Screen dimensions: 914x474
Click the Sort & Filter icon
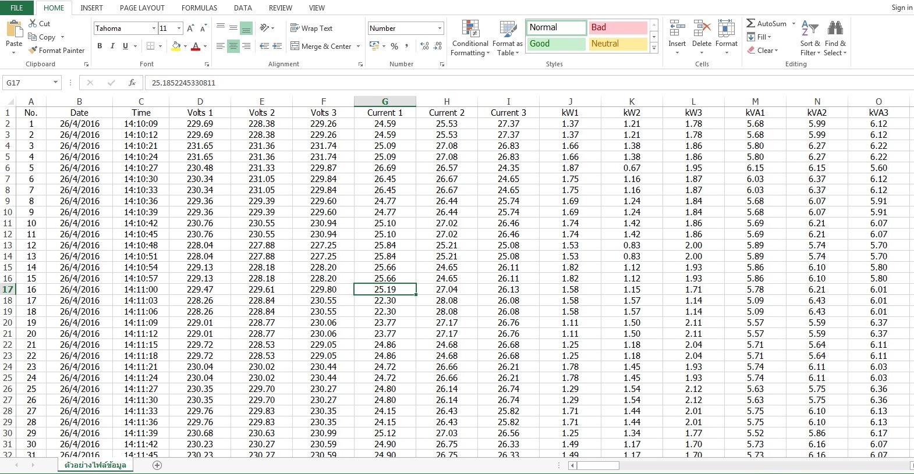[x=810, y=29]
